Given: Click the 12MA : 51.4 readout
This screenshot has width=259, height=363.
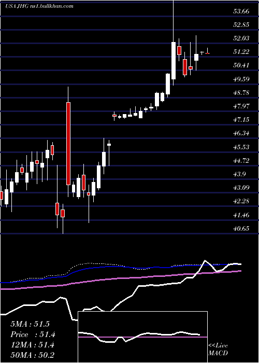Looking at the screenshot, I should pos(32,345).
